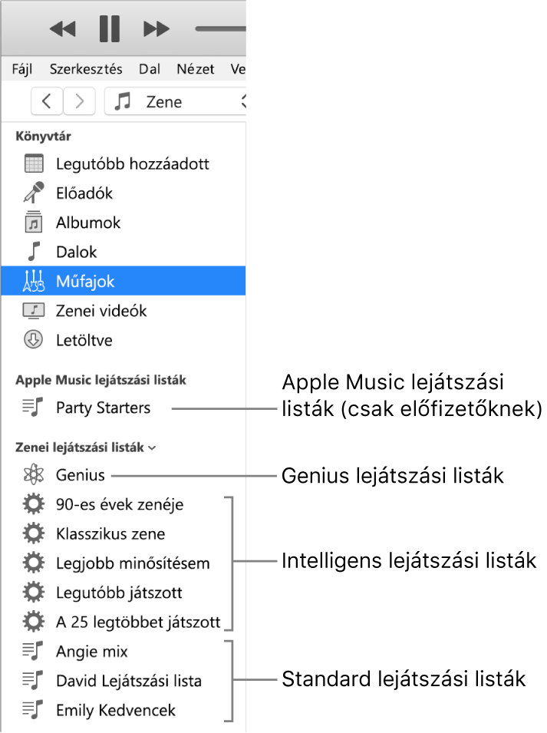Click the fast-forward control
Image resolution: width=547 pixels, height=733 pixels.
coord(157,28)
